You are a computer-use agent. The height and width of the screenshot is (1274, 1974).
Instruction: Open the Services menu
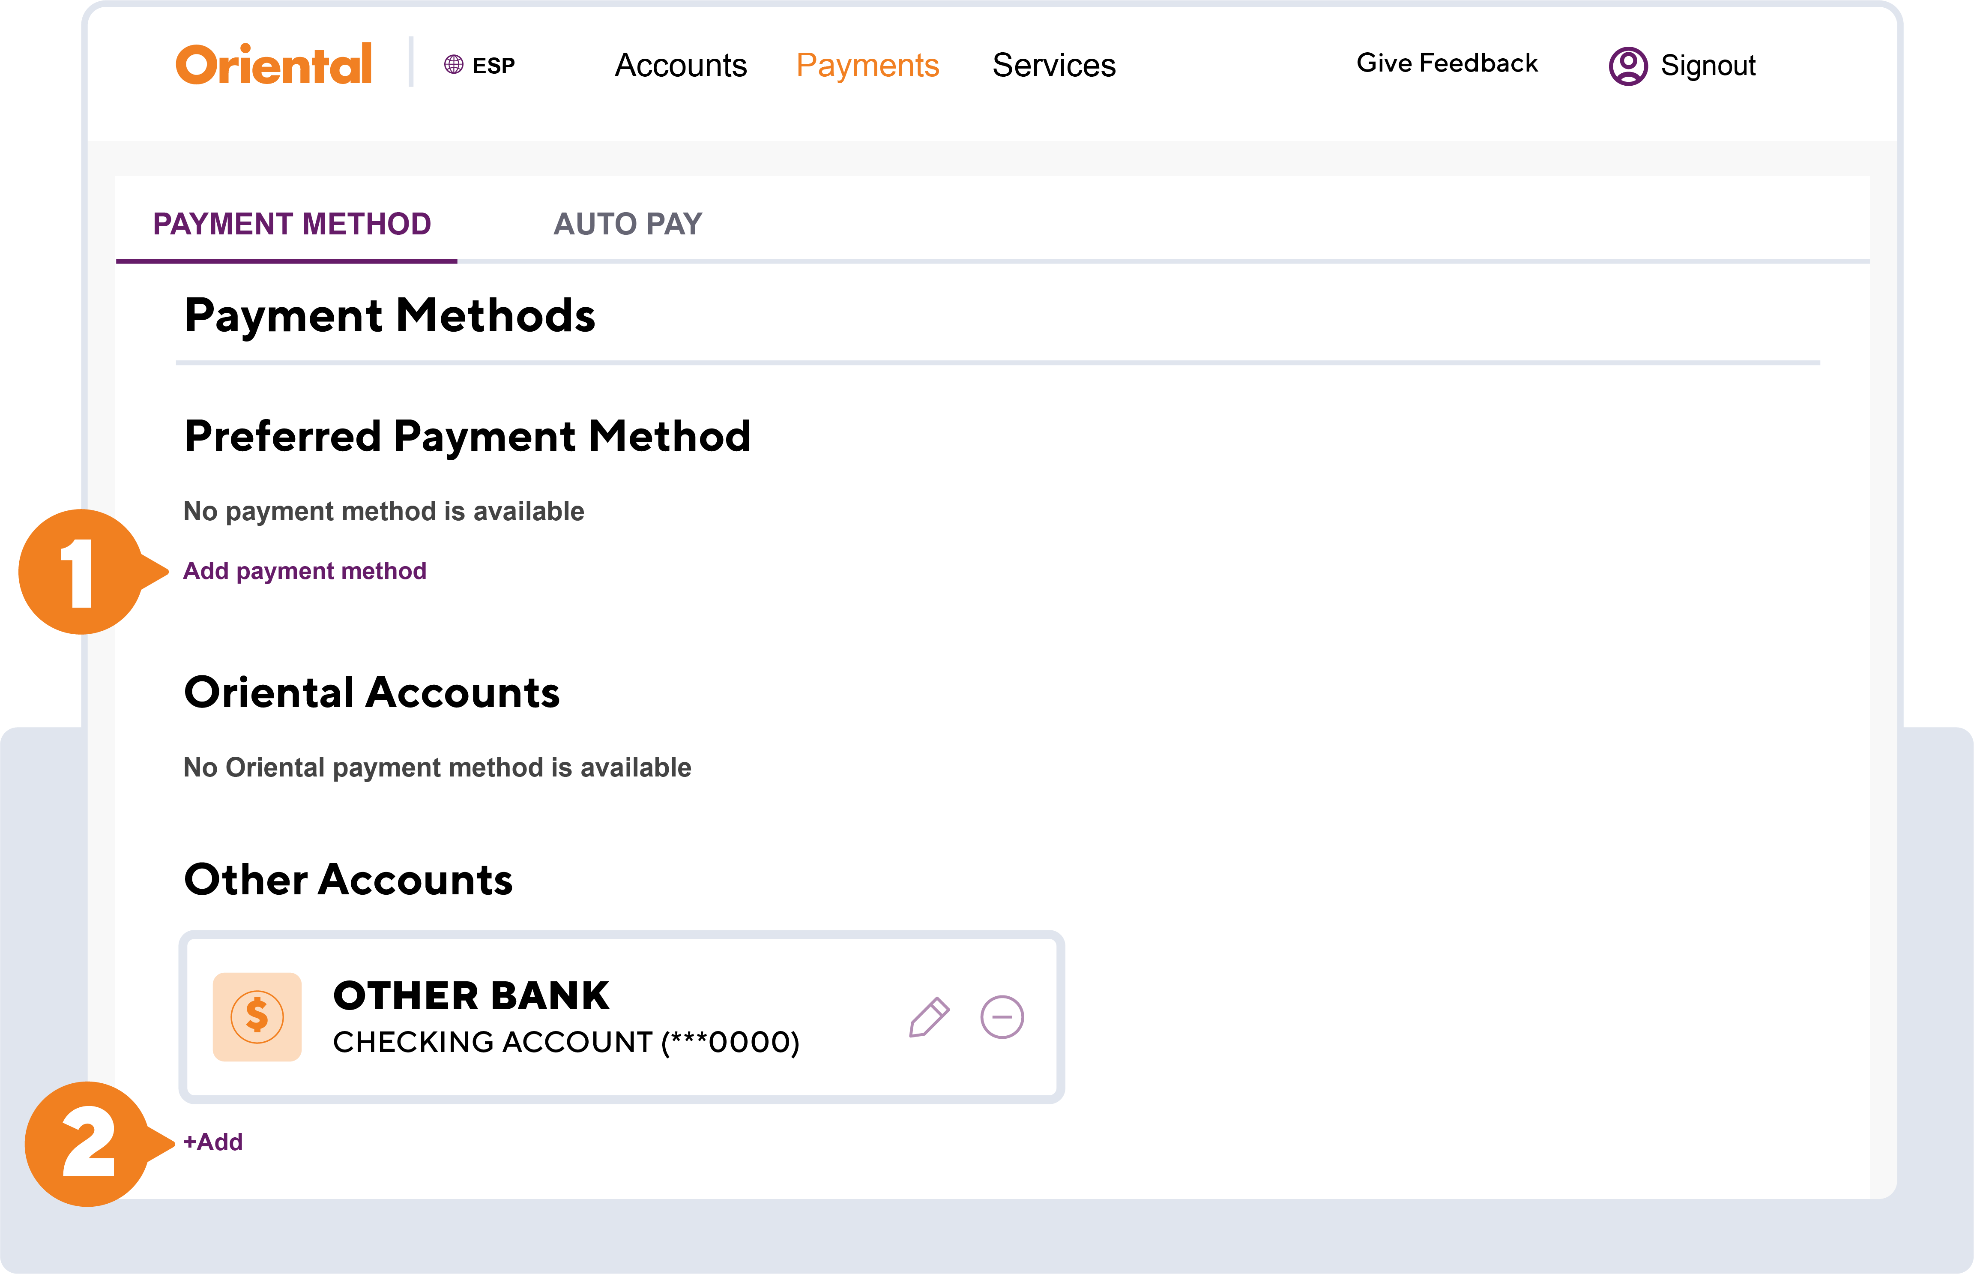(x=1053, y=66)
